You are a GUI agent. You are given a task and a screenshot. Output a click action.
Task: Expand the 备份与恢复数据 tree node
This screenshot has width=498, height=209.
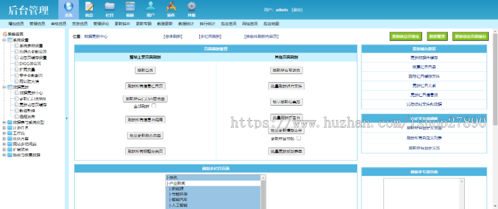(x=4, y=155)
